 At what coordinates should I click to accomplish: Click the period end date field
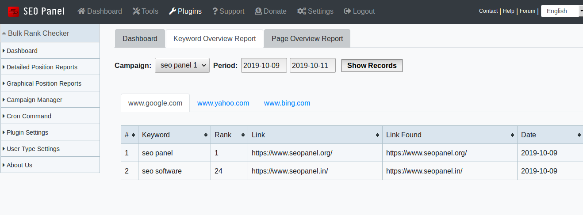click(313, 65)
